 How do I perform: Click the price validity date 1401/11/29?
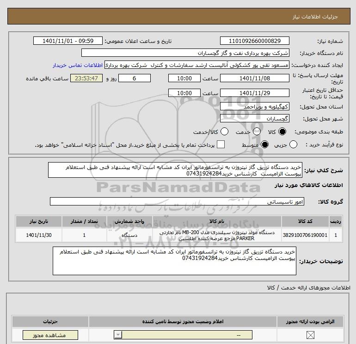pos(254,93)
